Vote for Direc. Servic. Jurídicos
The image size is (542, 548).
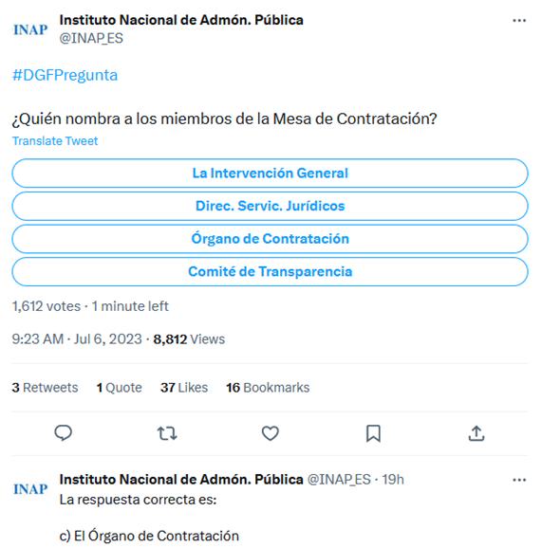pos(270,206)
